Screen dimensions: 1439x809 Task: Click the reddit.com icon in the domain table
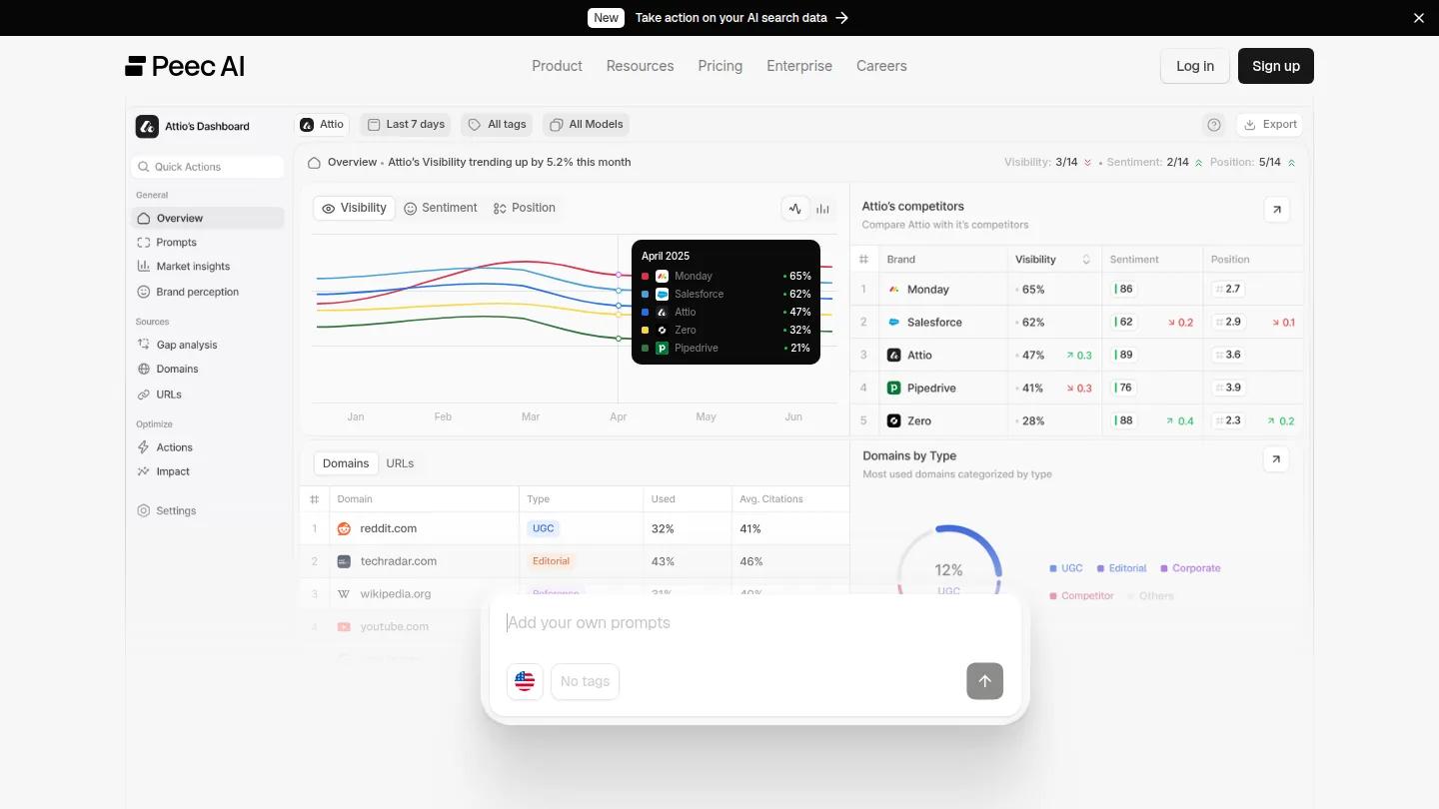coord(344,528)
